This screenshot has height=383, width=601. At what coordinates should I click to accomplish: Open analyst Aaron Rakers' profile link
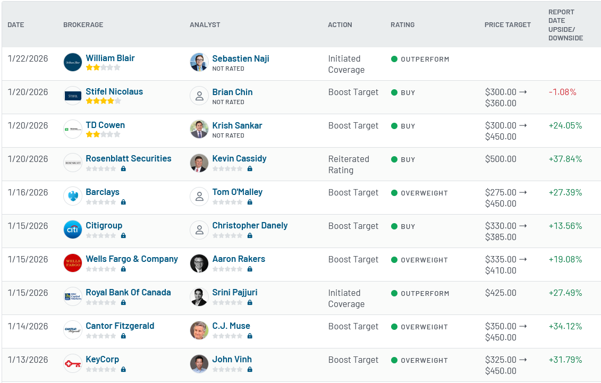coord(239,259)
